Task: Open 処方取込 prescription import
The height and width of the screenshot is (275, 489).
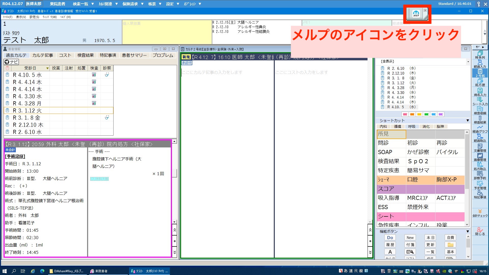Action: [480, 166]
